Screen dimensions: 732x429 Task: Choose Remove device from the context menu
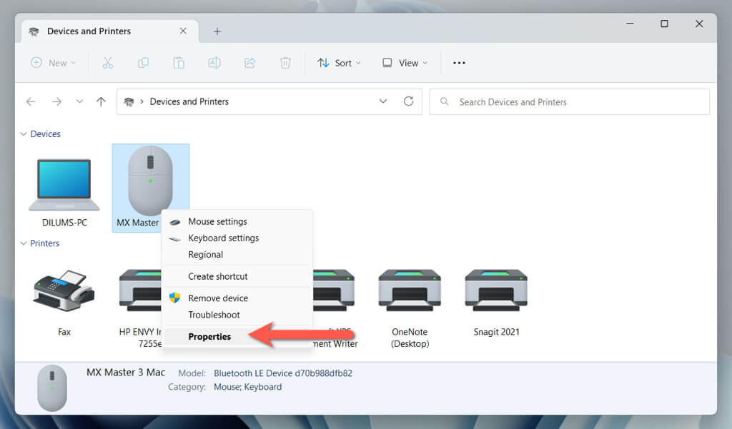point(237,298)
